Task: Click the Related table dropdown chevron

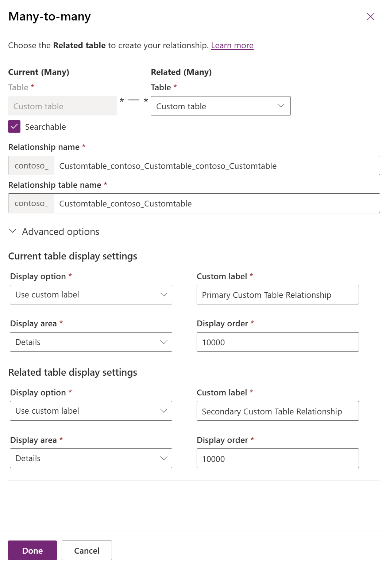Action: 281,106
